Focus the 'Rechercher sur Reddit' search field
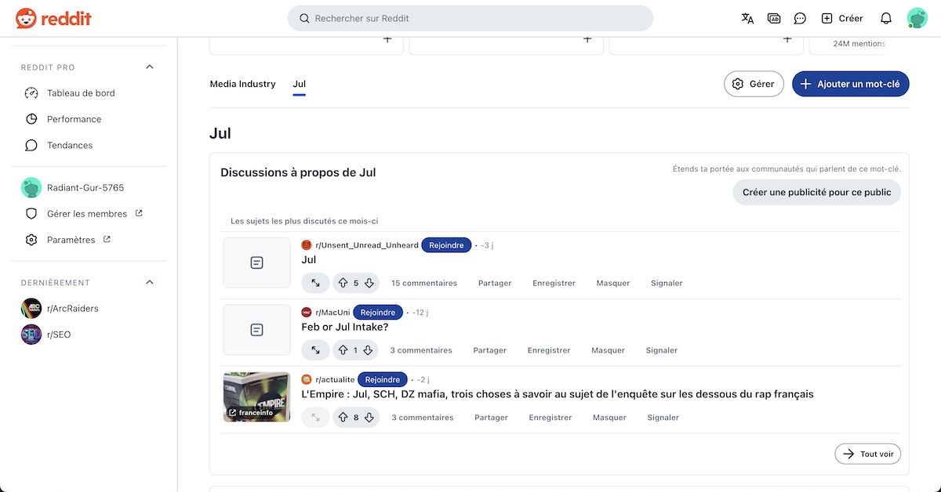 pos(470,18)
